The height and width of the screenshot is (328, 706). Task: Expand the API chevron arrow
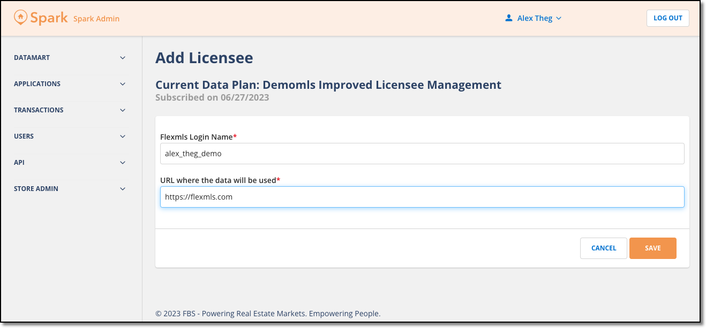[x=123, y=163]
